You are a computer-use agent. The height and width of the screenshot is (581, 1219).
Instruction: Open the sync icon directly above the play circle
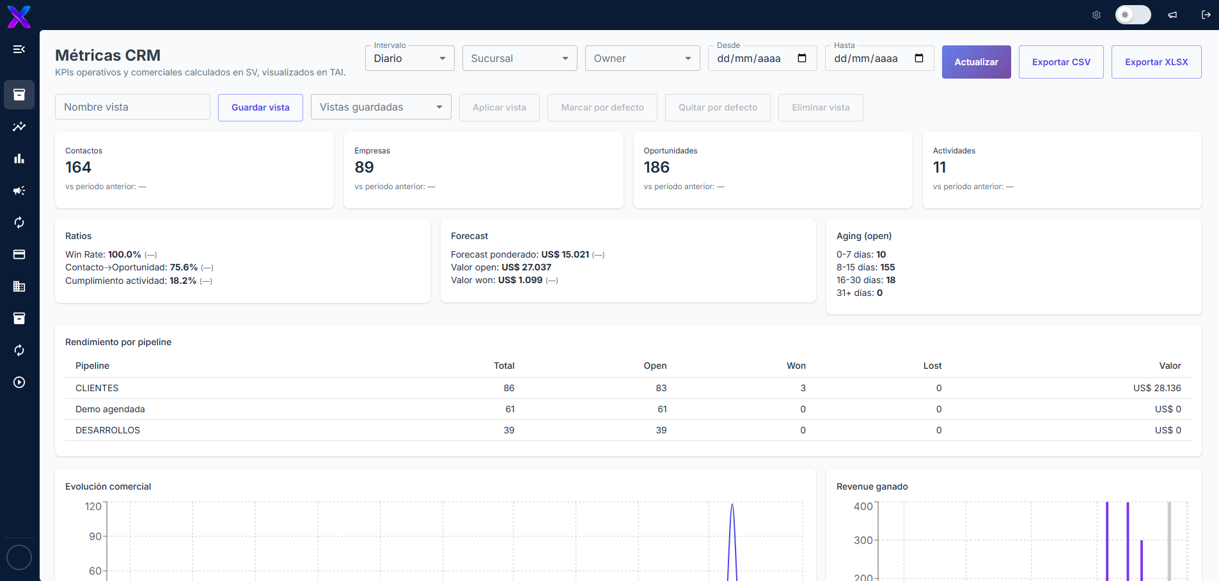pyautogui.click(x=19, y=350)
